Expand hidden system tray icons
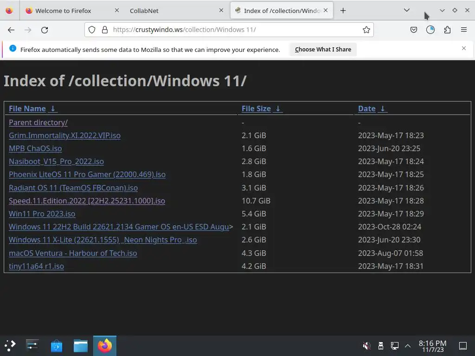Screen dimensions: 475x356 pos(408,345)
